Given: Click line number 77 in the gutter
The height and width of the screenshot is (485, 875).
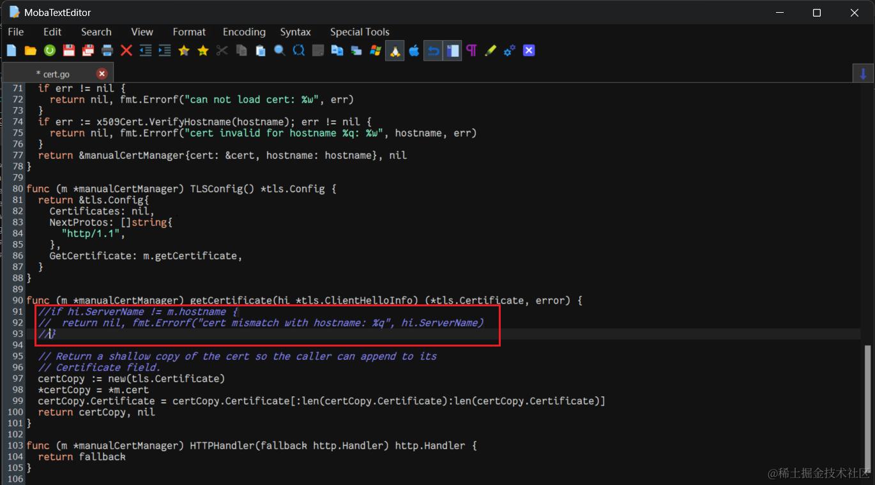Looking at the screenshot, I should (17, 155).
